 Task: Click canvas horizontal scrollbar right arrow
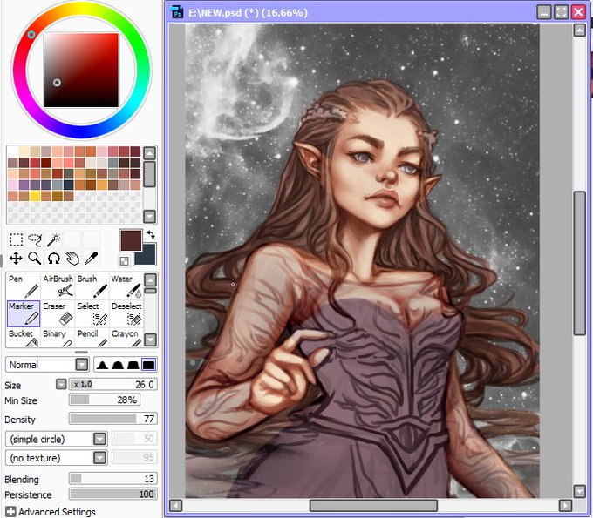[x=565, y=506]
